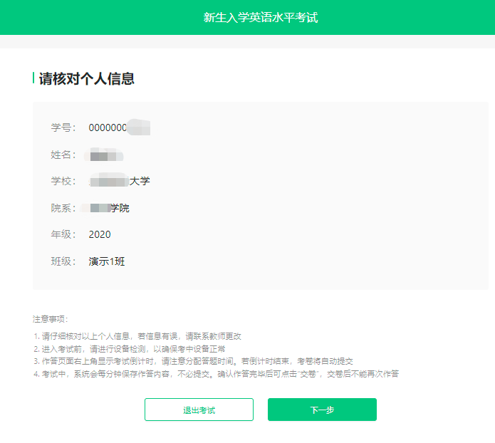
Task: Select the school value ending in 大学
Action: point(120,181)
